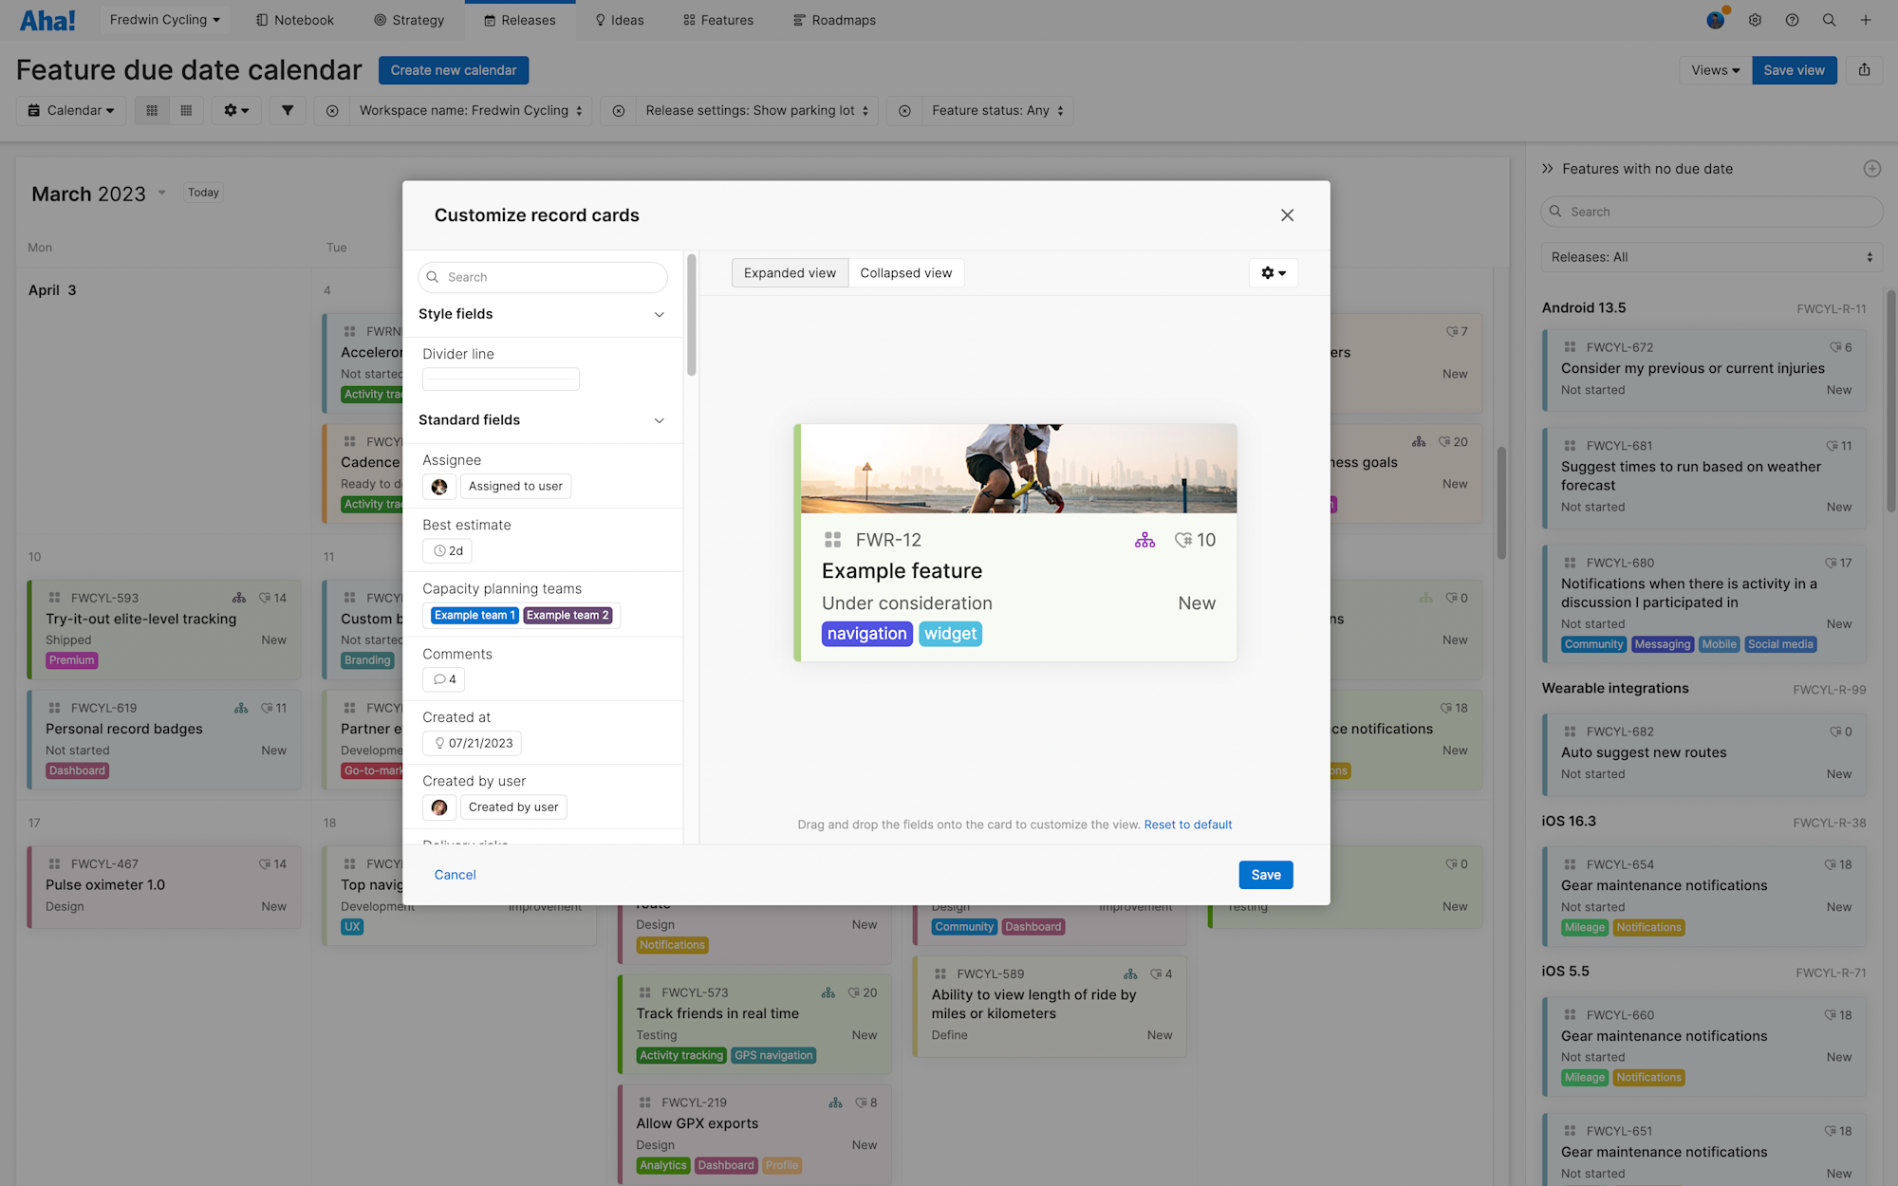Select Expanded view toggle

coord(790,273)
